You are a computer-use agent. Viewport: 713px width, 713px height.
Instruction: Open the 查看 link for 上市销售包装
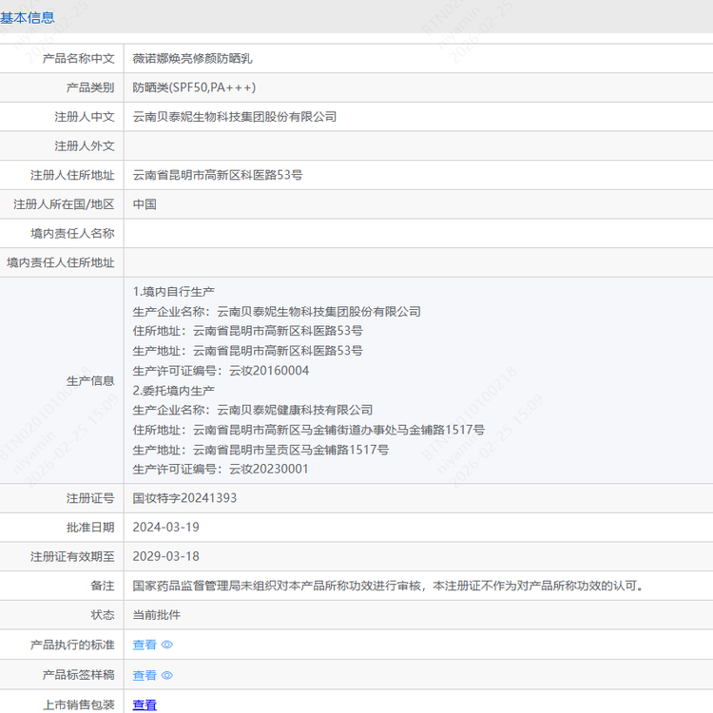click(145, 704)
